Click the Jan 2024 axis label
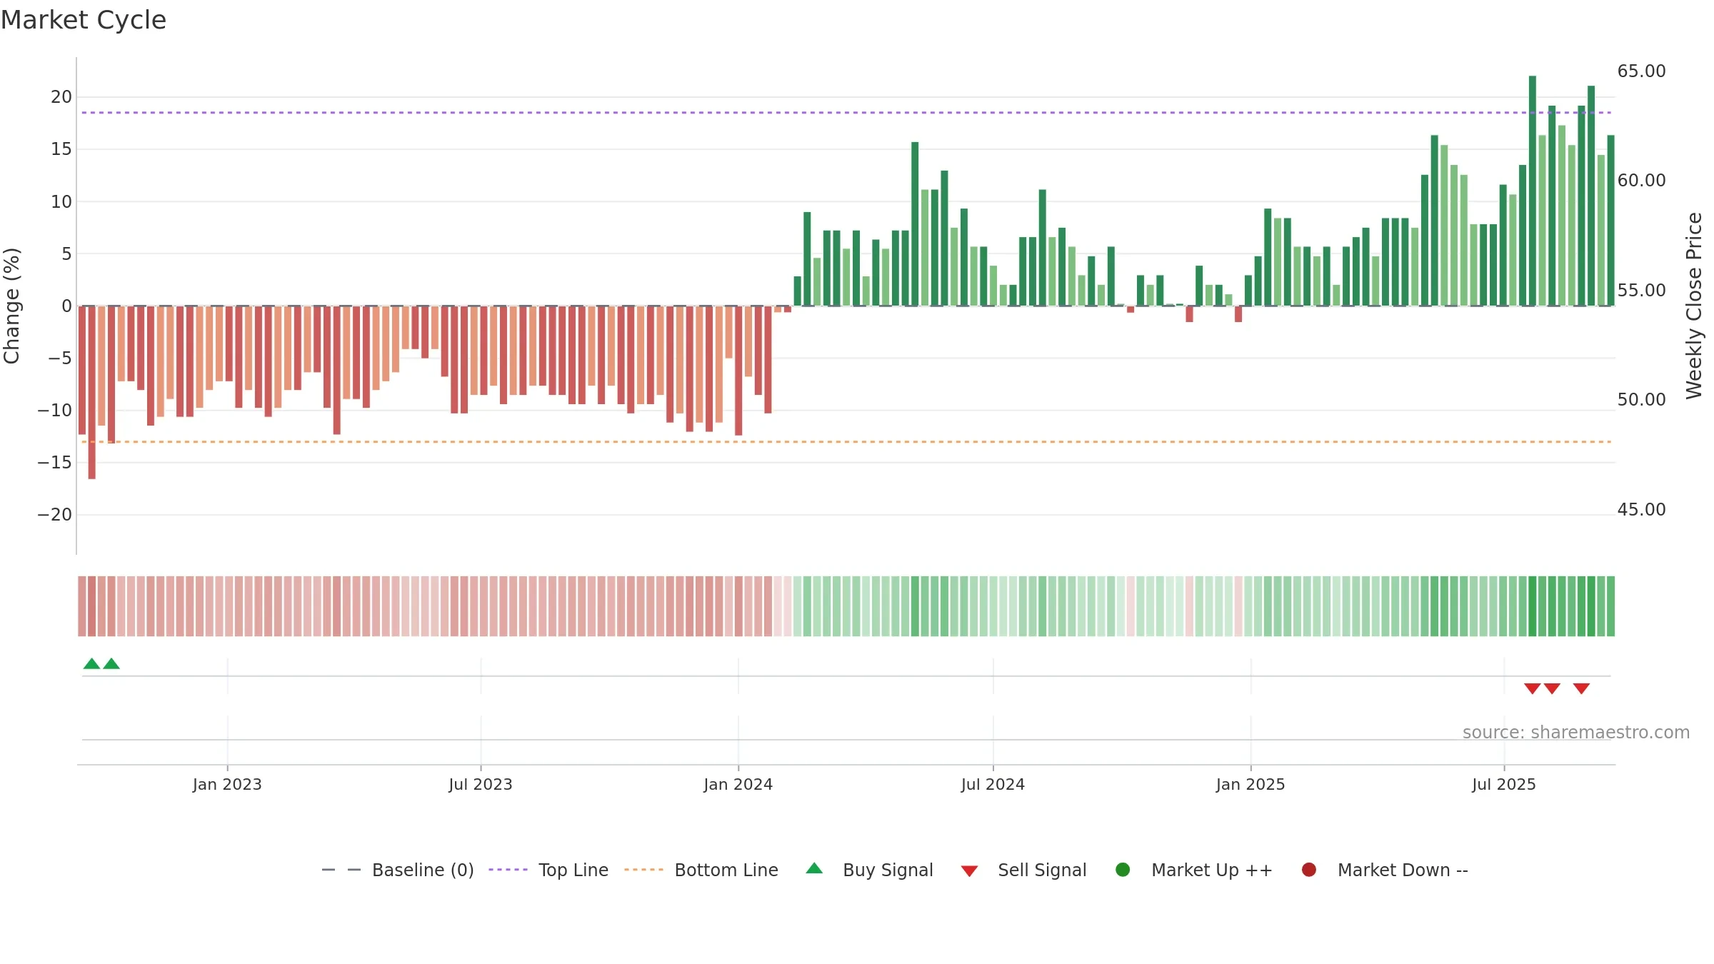This screenshot has height=964, width=1714. (x=738, y=784)
